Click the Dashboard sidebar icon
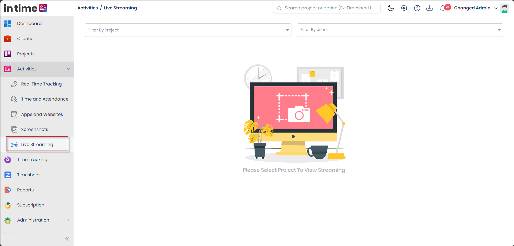This screenshot has height=246, width=514. pyautogui.click(x=8, y=24)
